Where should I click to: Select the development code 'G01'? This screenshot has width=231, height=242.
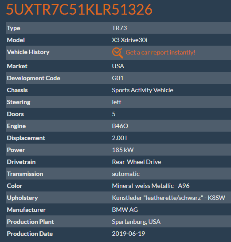coord(118,78)
